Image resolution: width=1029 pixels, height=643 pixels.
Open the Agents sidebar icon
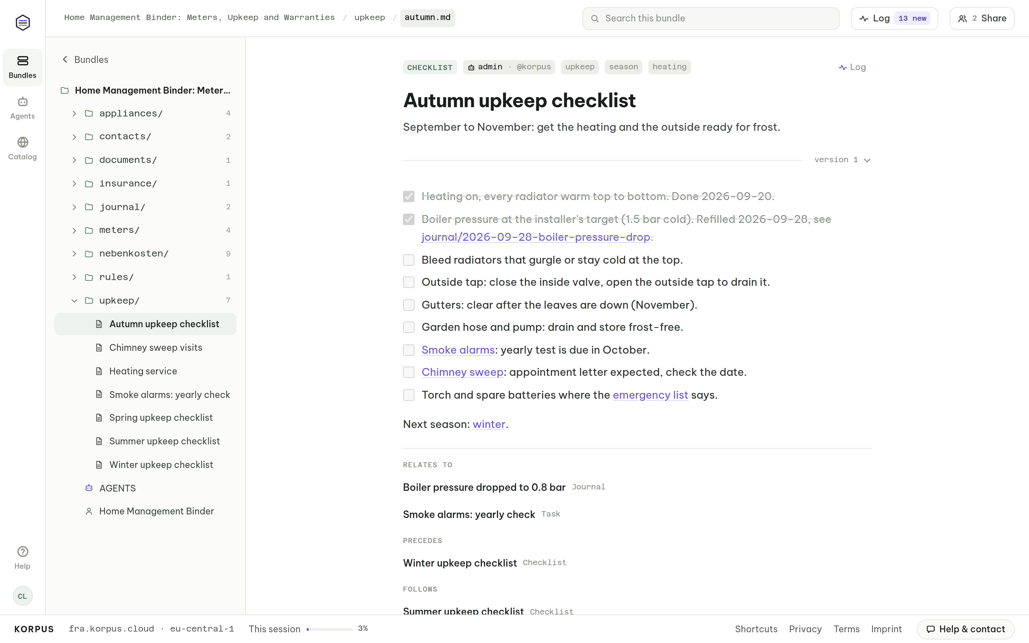tap(23, 102)
